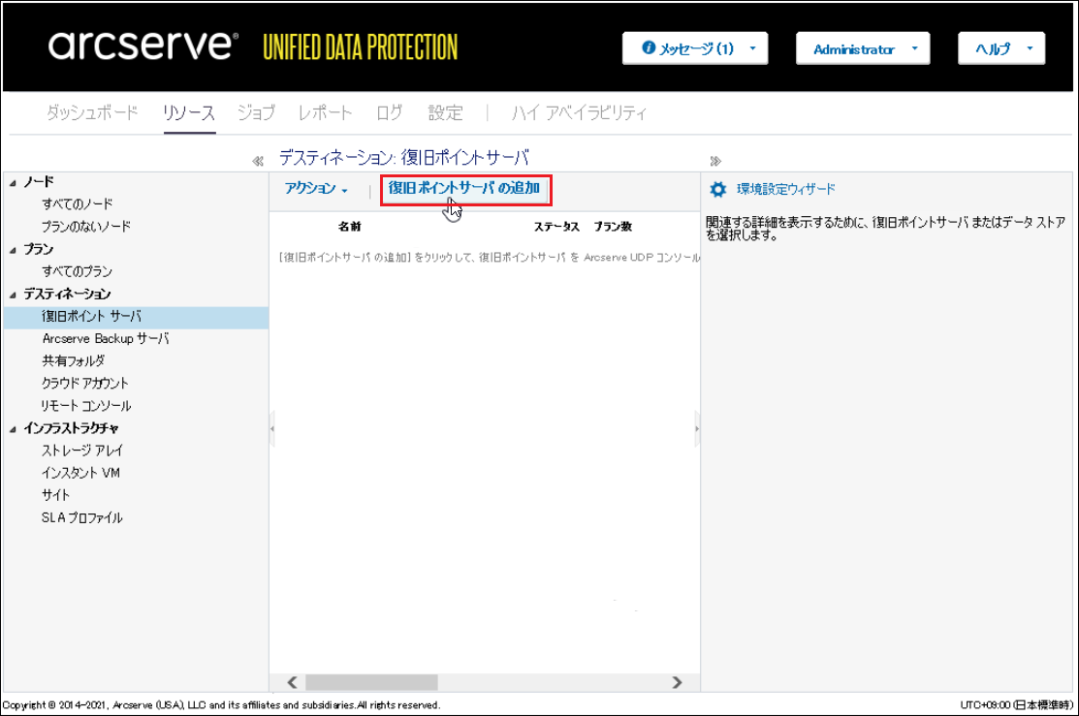Click the info icon in メッセージ button
1079x716 pixels.
[x=649, y=47]
